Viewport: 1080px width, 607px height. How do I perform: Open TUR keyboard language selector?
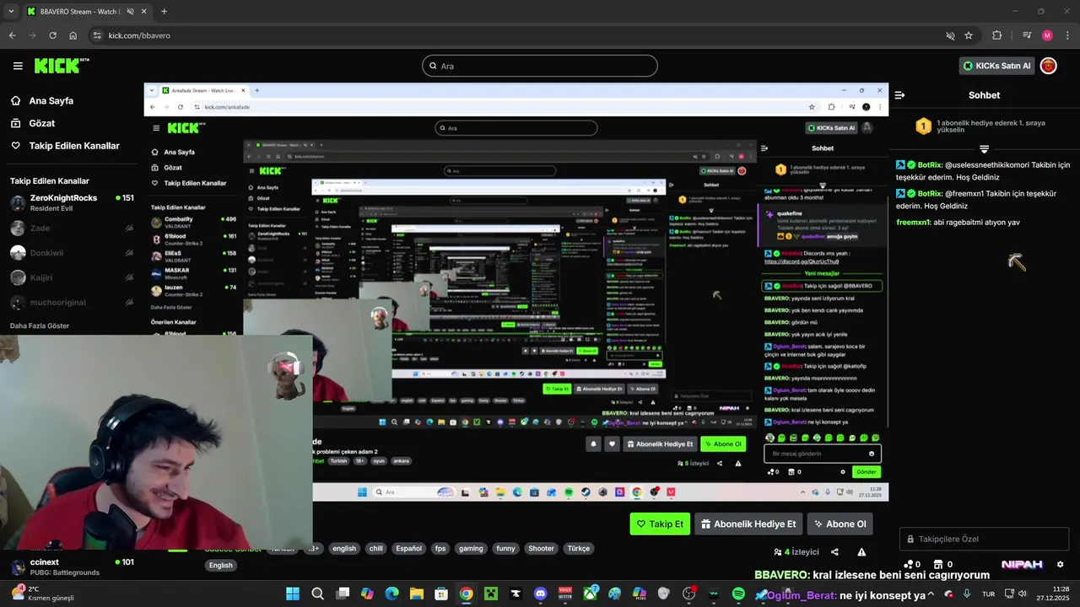(987, 594)
